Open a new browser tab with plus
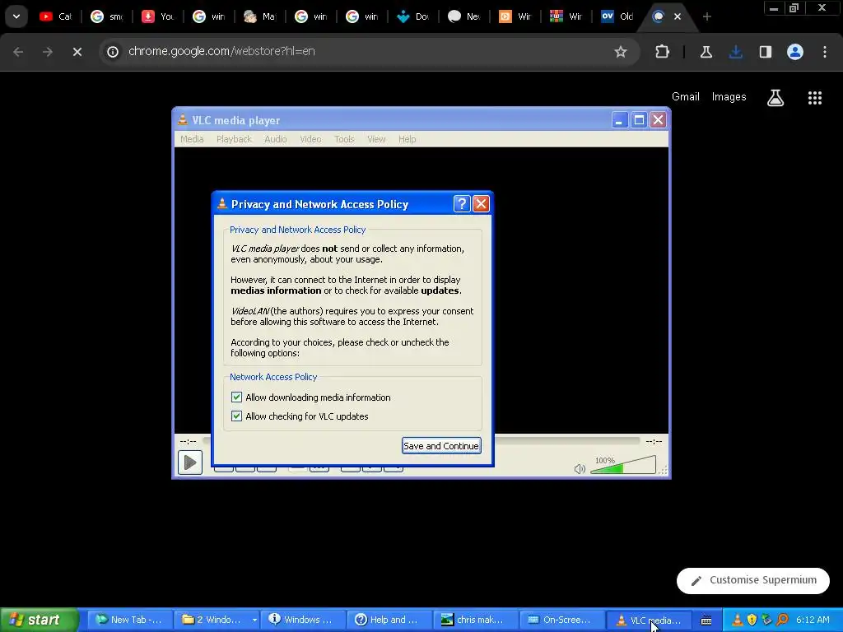Screen dimensions: 843x632 (x=707, y=16)
